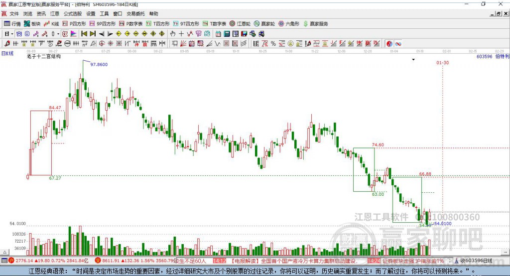This screenshot has height=276, width=510.
Task: Open the 工具 menu
Action: (104, 13)
